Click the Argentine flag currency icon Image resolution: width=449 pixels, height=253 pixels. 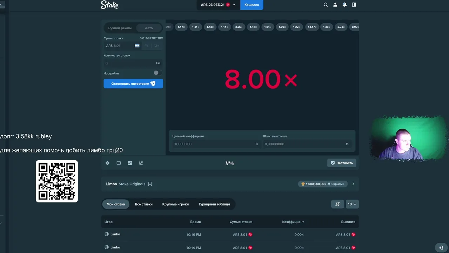[137, 46]
